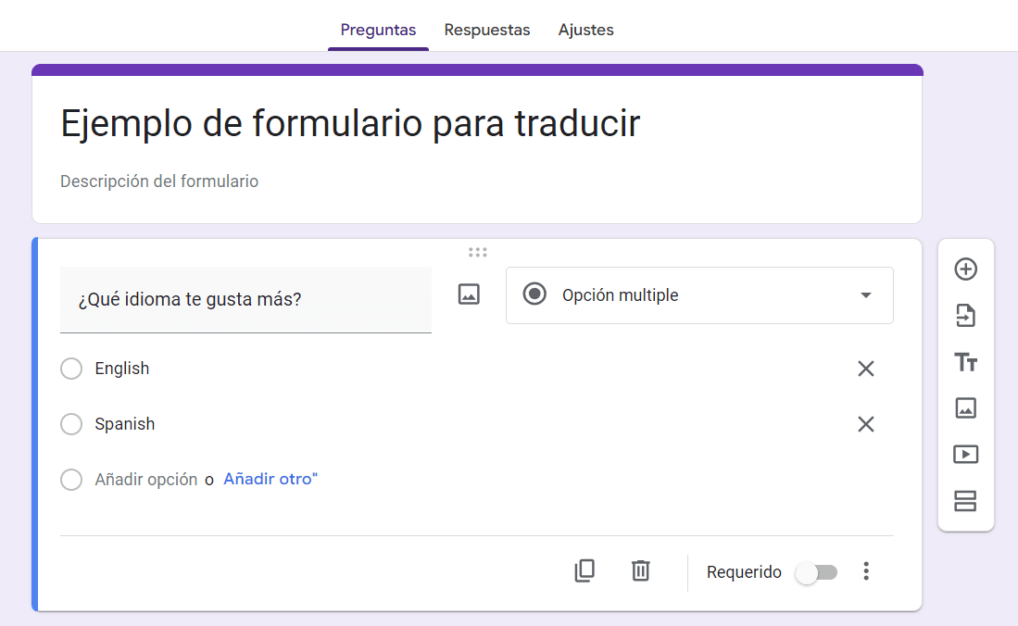This screenshot has width=1018, height=626.
Task: Delete the question with the trash icon
Action: pos(640,570)
